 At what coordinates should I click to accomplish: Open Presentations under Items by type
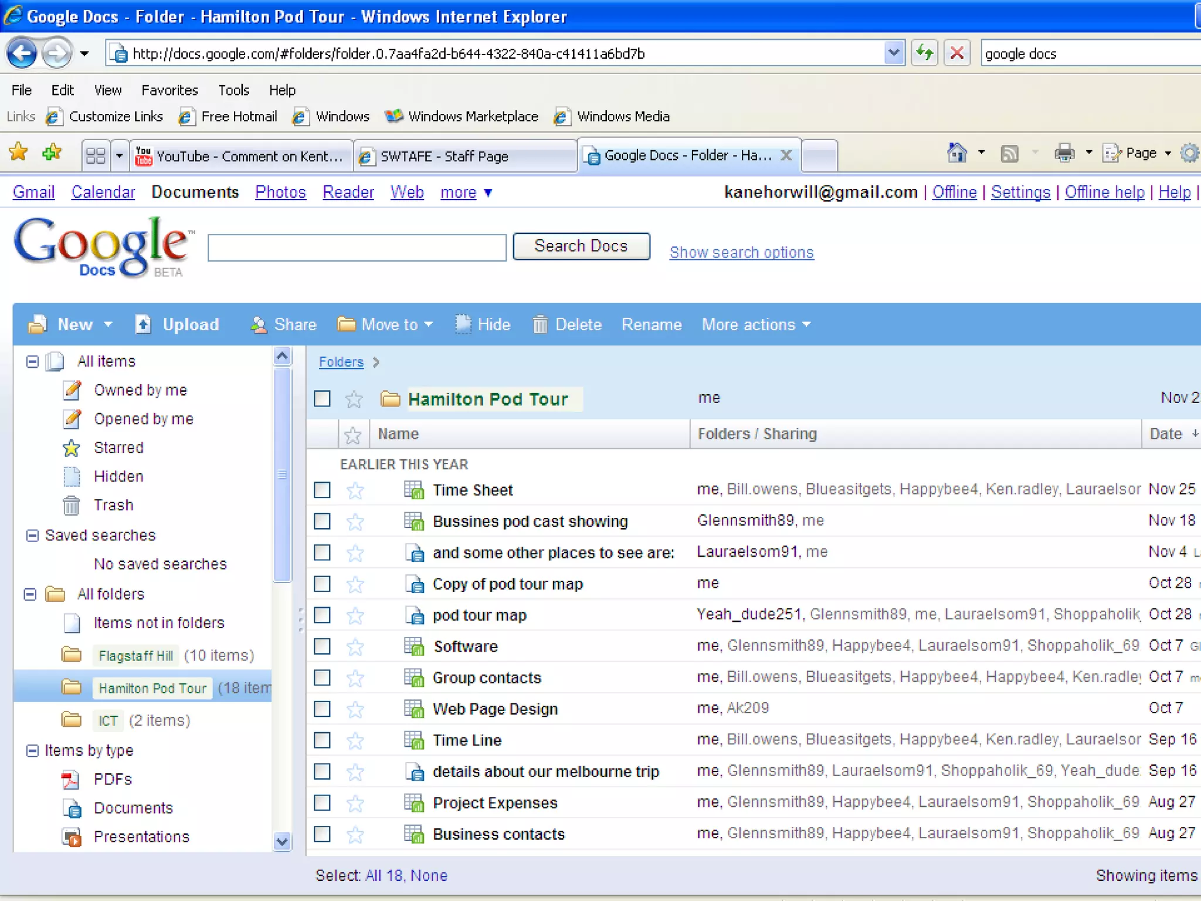tap(141, 836)
